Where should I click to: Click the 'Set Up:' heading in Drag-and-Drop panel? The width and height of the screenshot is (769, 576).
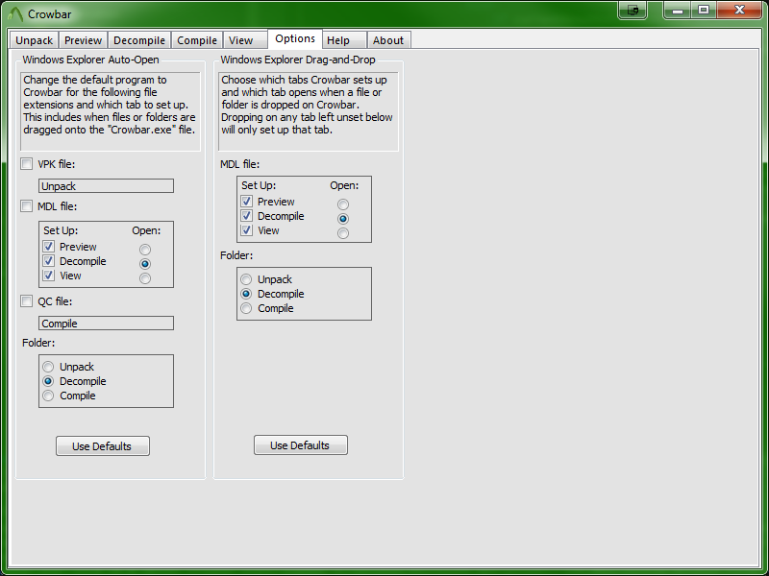point(259,185)
